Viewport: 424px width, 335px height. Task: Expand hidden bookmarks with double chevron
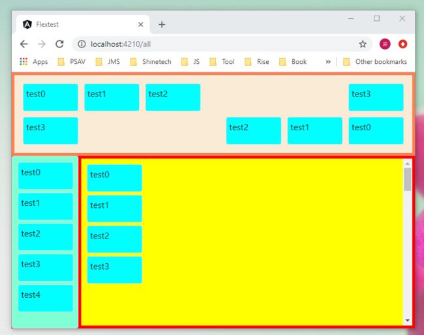coord(328,62)
